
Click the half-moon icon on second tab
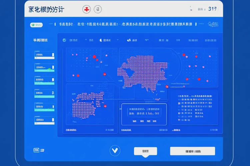(x=100, y=41)
